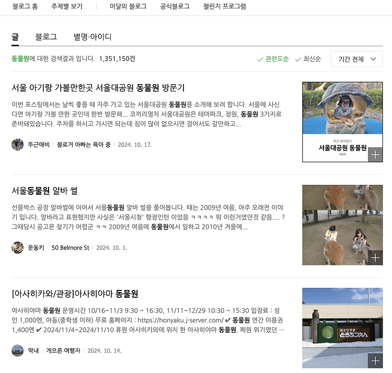The width and height of the screenshot is (392, 373).
Task: Click the plus icon on 서울대공원 동물원 thumbnail
Action: click(x=375, y=155)
